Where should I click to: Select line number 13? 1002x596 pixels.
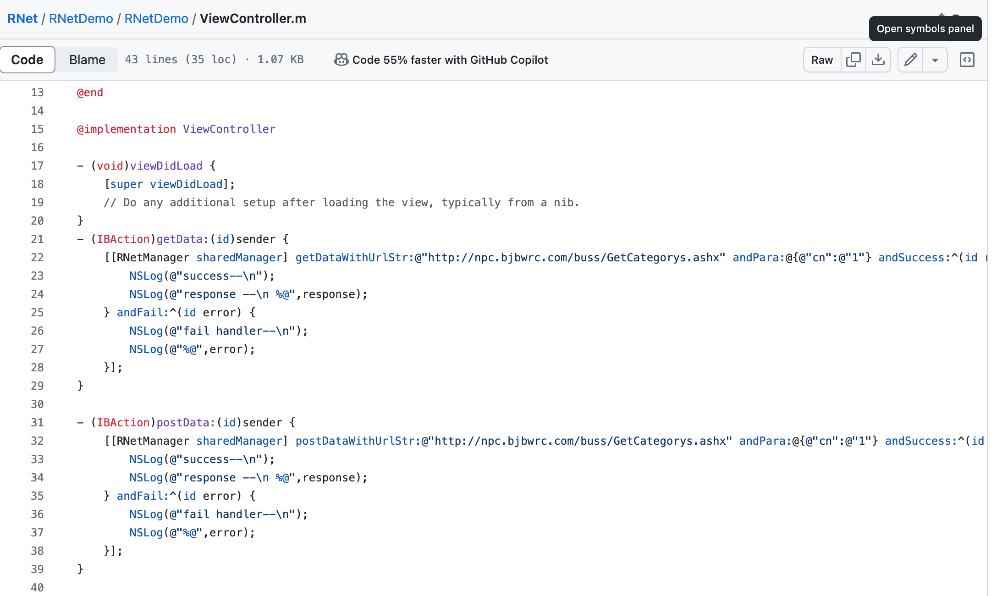pyautogui.click(x=37, y=93)
